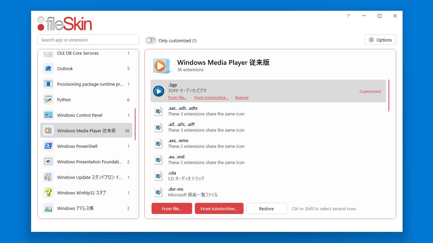This screenshot has width=433, height=243.
Task: Select the .3gp extension label
Action: pyautogui.click(x=173, y=85)
